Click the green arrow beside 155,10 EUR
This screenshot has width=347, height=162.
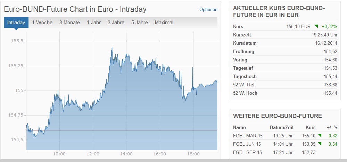pyautogui.click(x=316, y=26)
